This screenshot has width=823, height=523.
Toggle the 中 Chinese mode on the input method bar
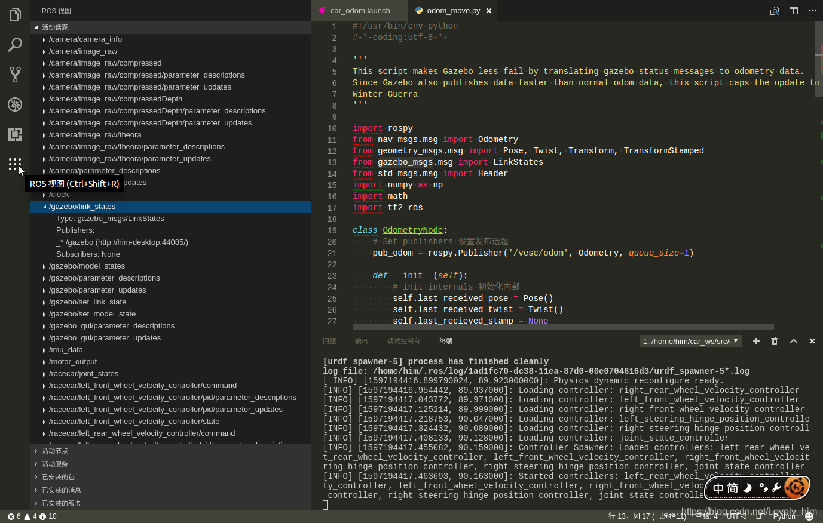tap(718, 488)
